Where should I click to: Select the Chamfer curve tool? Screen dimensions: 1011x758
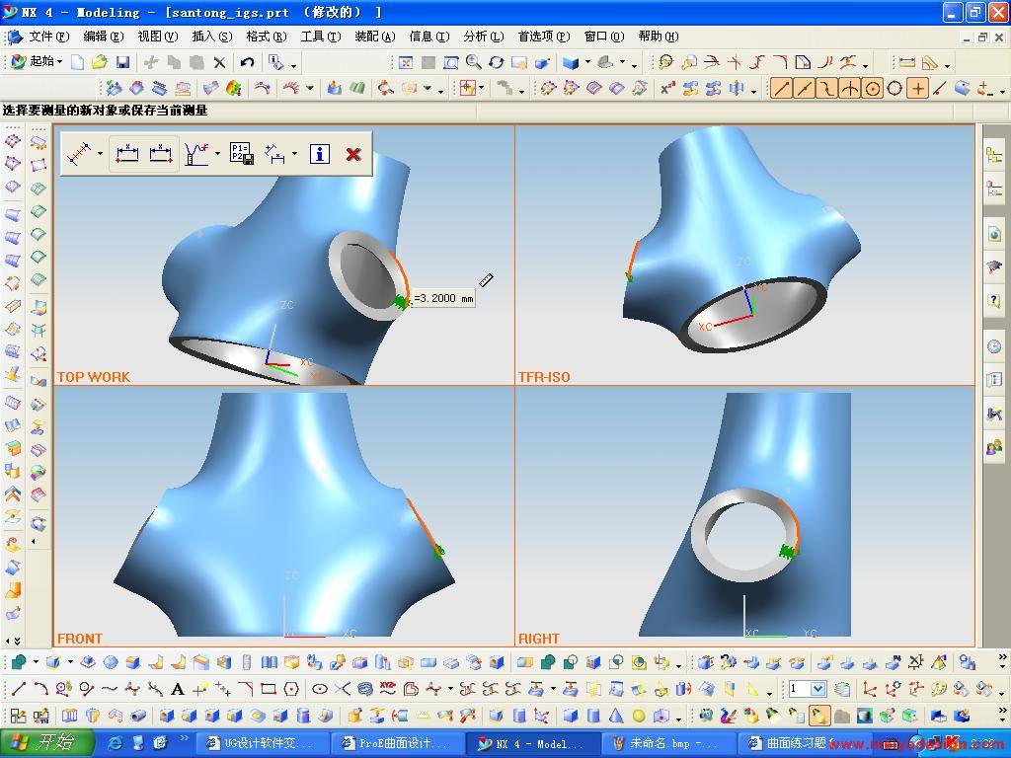[x=245, y=689]
